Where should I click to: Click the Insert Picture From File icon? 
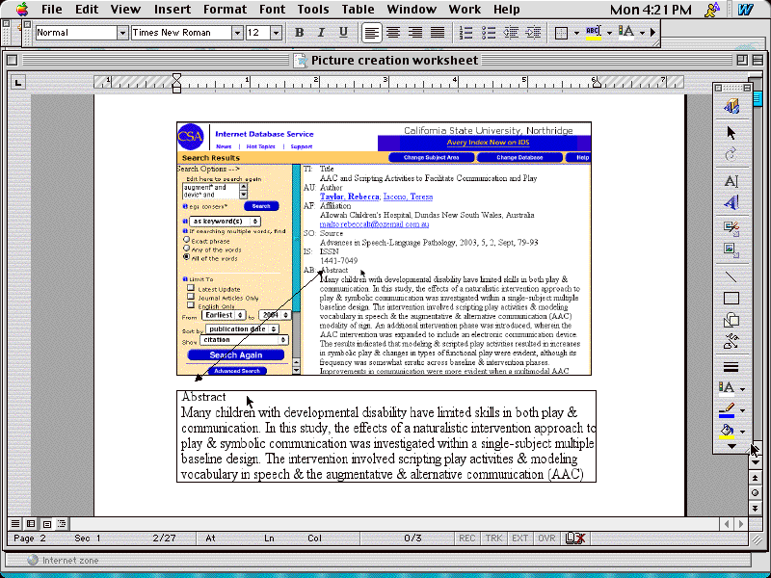click(x=731, y=250)
